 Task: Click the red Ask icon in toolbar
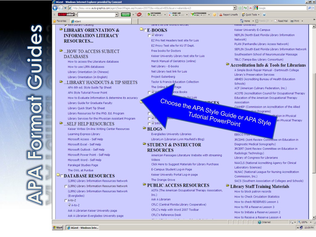tap(139, 15)
